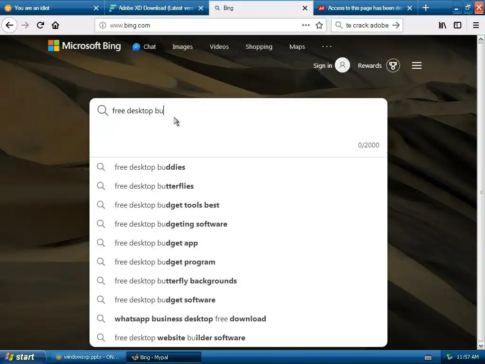Select 'free desktop budget tools best'

click(238, 205)
